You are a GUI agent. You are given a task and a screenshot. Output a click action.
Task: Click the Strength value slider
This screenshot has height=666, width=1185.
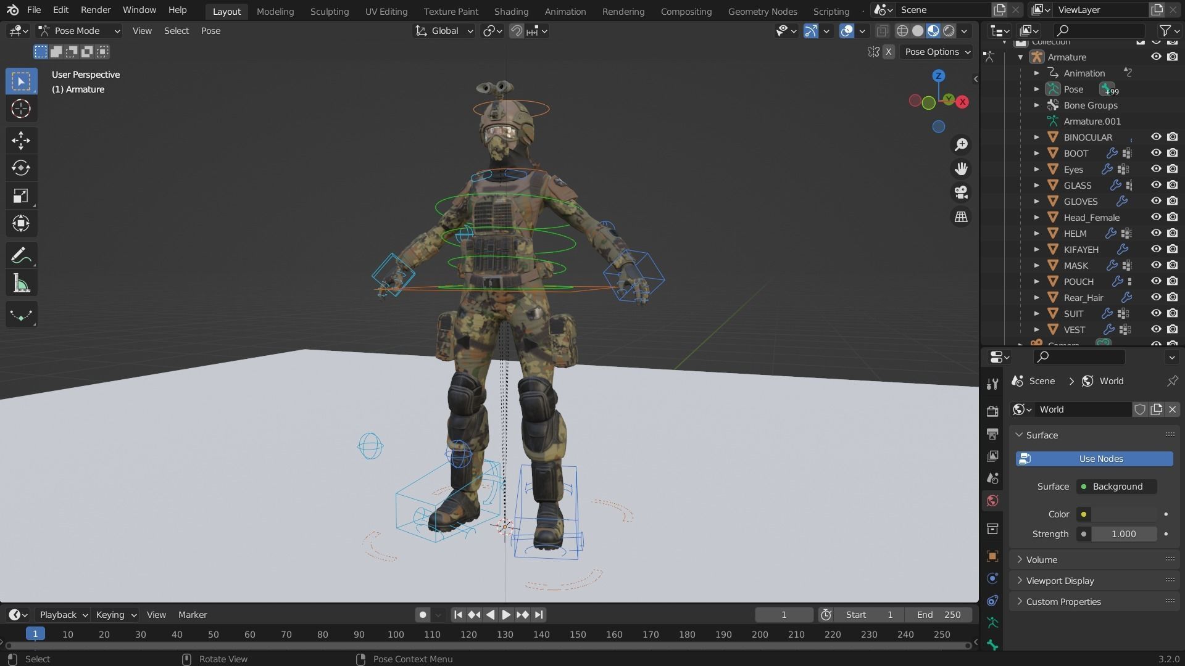1124,534
